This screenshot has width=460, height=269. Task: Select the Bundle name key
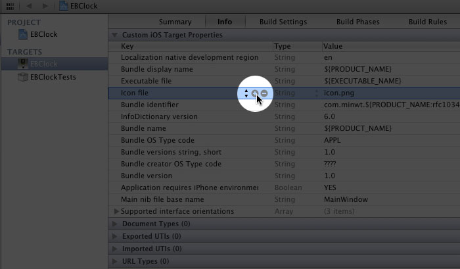pyautogui.click(x=143, y=128)
